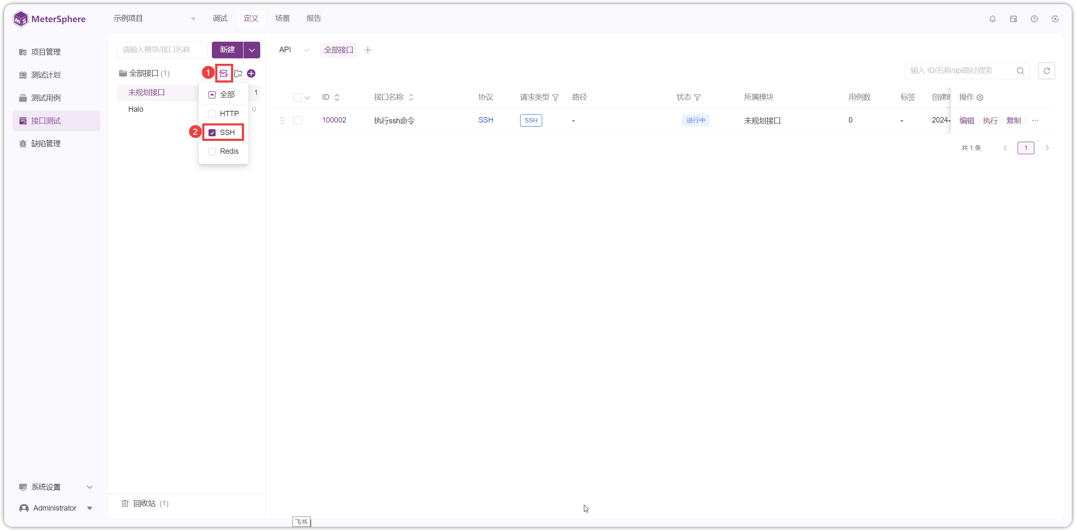The height and width of the screenshot is (531, 1076).
Task: Click 执行 for row 100002
Action: click(990, 120)
